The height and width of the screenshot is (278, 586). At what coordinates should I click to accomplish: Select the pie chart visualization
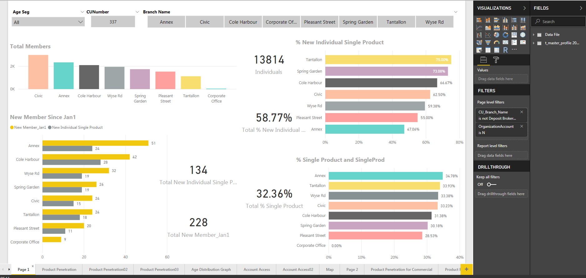pos(496,35)
